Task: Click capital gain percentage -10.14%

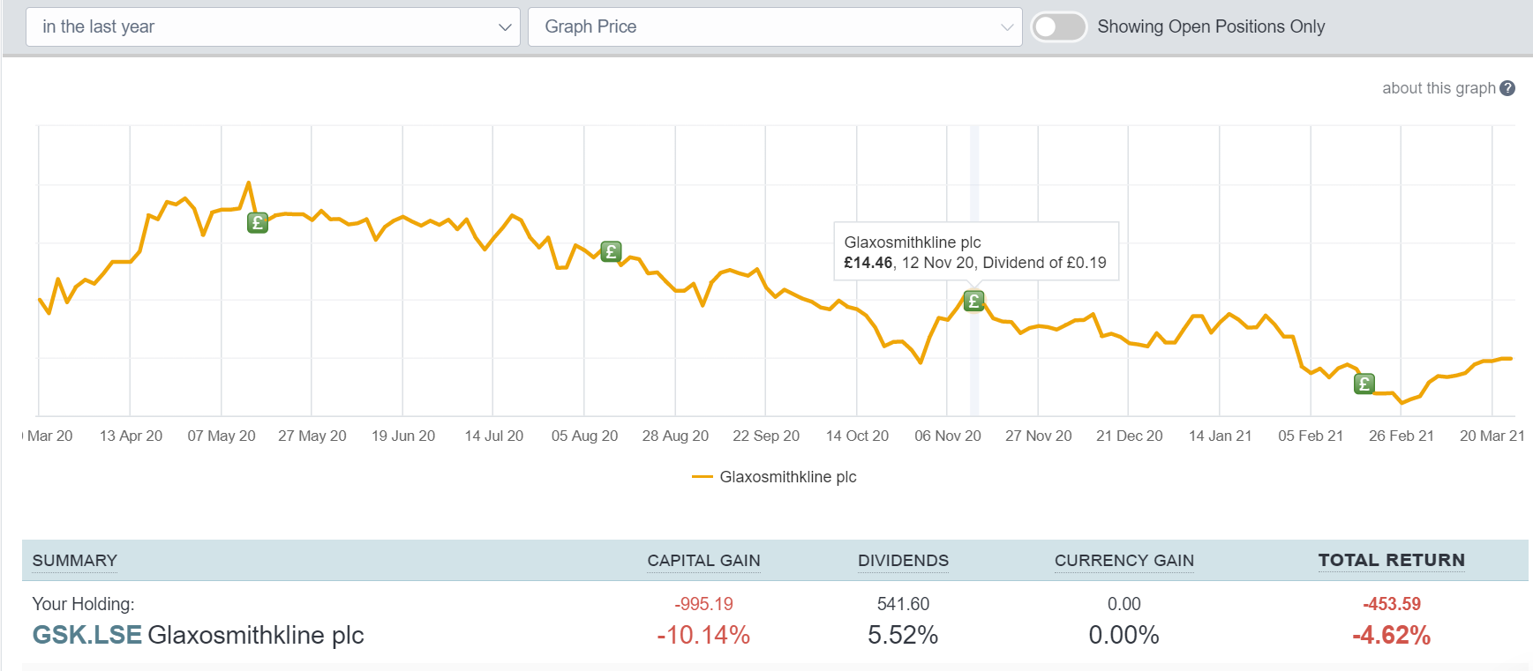Action: tap(703, 635)
